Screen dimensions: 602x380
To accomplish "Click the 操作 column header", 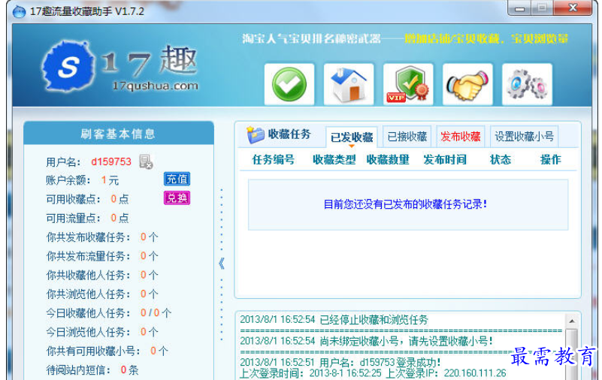I will tap(551, 159).
